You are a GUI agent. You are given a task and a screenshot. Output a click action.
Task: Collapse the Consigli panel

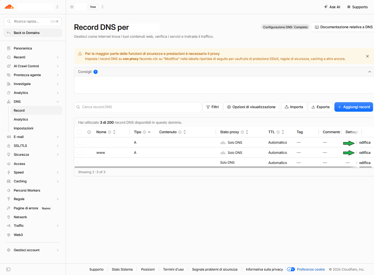pyautogui.click(x=370, y=72)
